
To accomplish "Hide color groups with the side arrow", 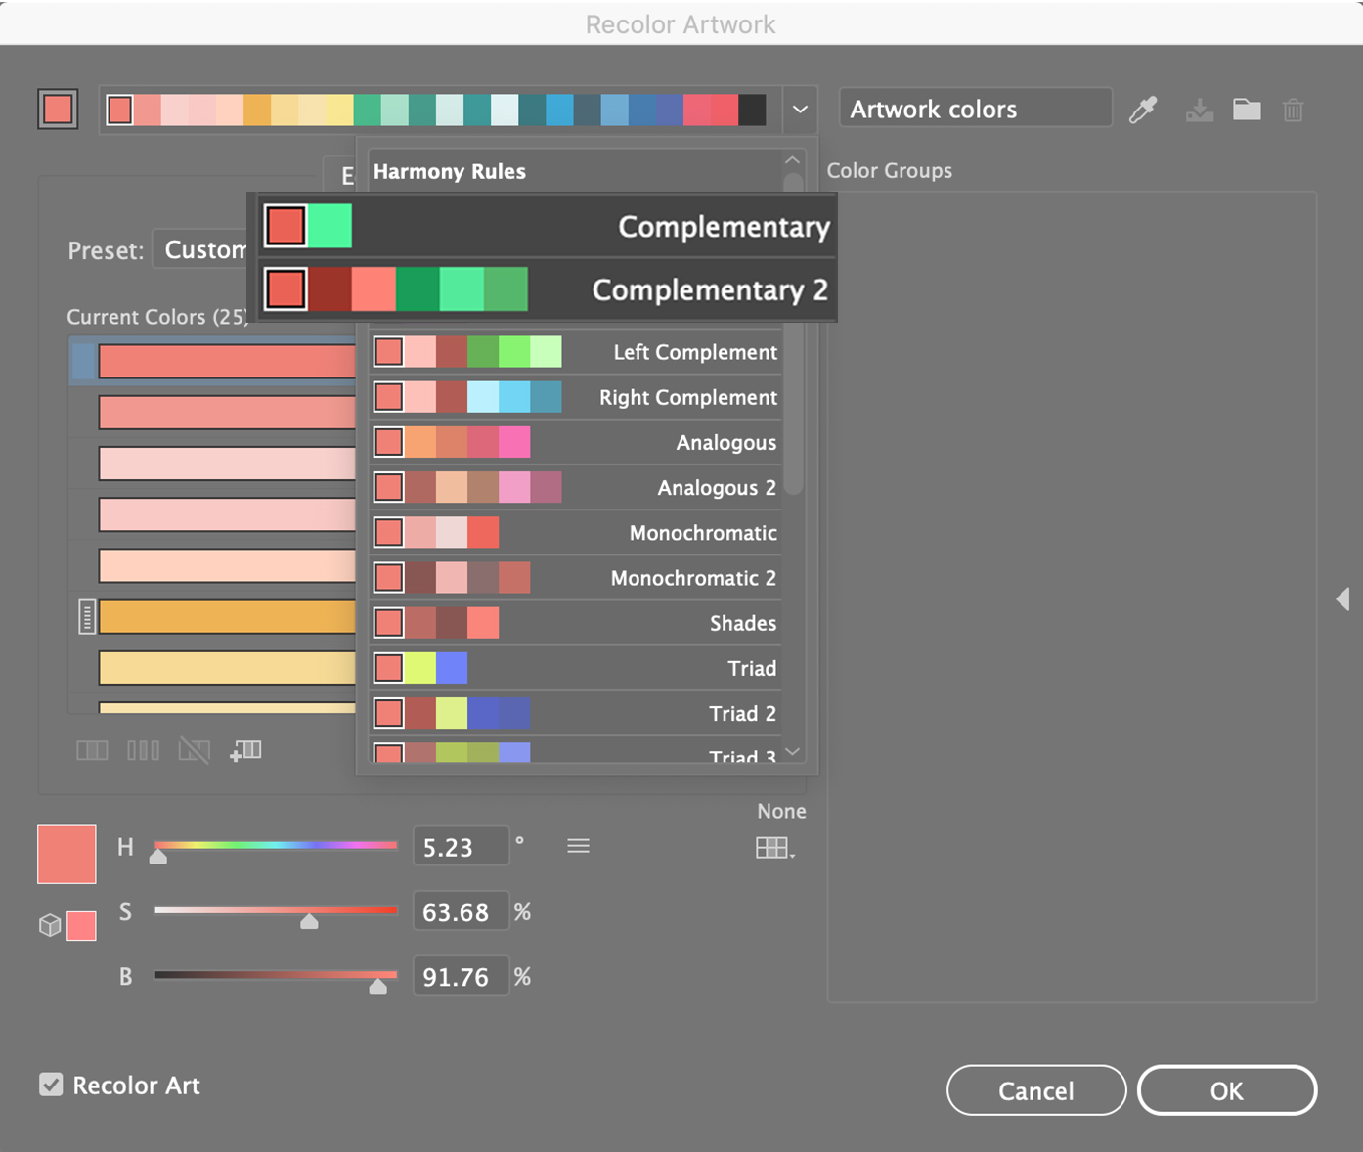I will pyautogui.click(x=1342, y=598).
